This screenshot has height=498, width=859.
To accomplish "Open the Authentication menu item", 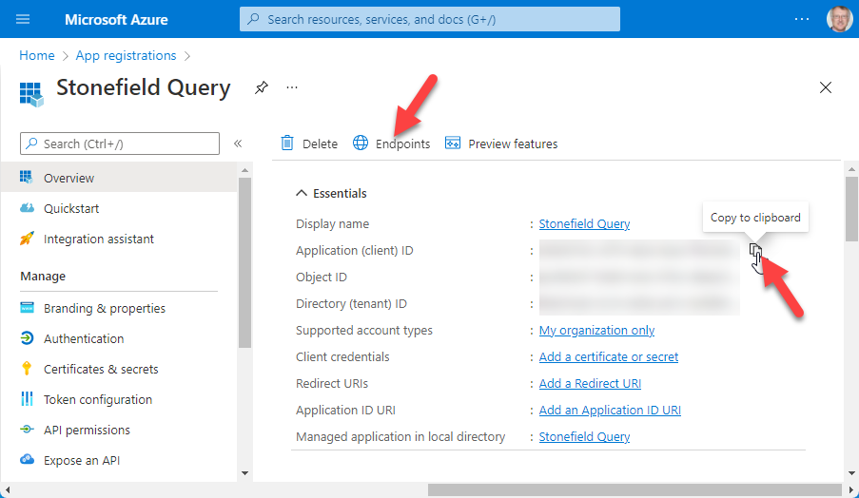I will click(x=83, y=338).
